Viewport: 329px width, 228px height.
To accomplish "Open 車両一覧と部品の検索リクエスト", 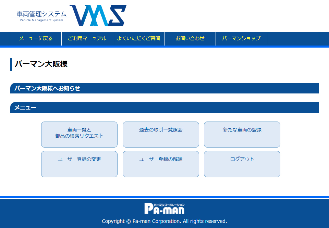I will [x=79, y=134].
